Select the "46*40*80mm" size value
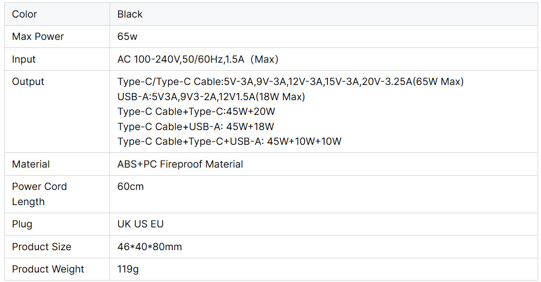The image size is (541, 282). [x=149, y=247]
